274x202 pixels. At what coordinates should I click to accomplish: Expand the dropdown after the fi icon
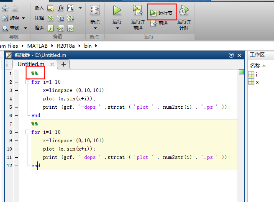point(80,8)
